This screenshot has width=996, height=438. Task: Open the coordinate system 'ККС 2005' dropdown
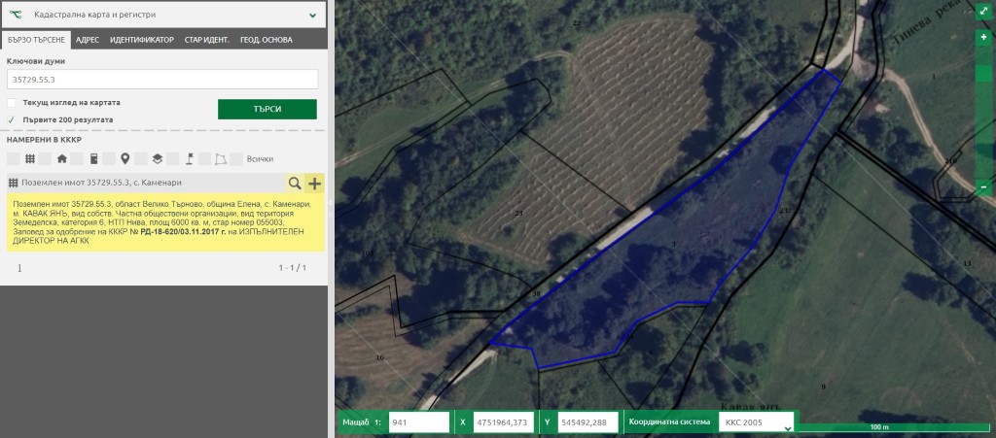[757, 422]
